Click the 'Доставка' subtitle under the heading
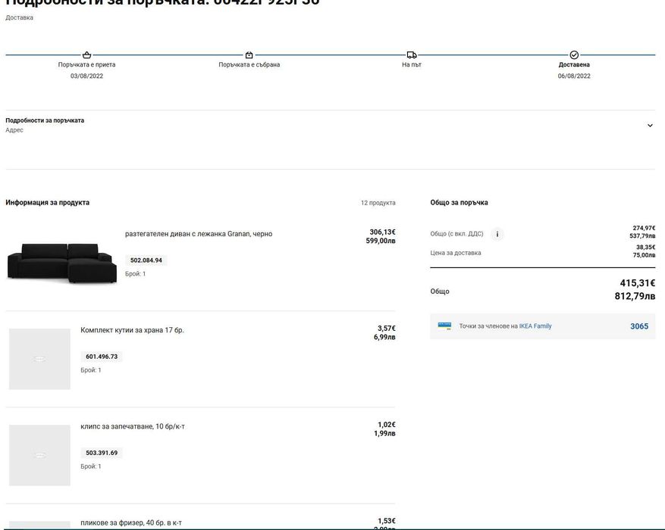The image size is (665, 530). 19,17
